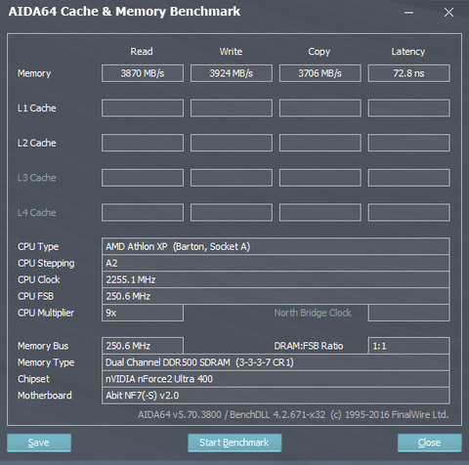This screenshot has width=469, height=465.
Task: Click the Memory Latency value box
Action: (x=408, y=73)
